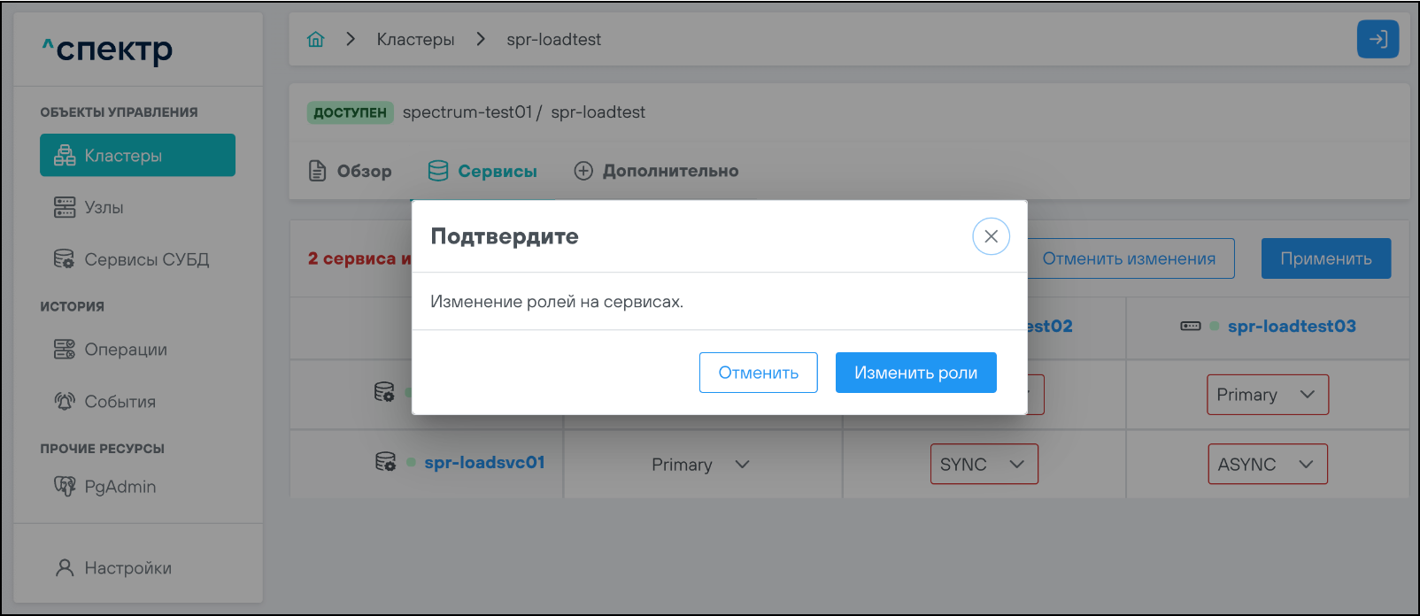
Task: Click the События alarm icon
Action: (x=65, y=402)
